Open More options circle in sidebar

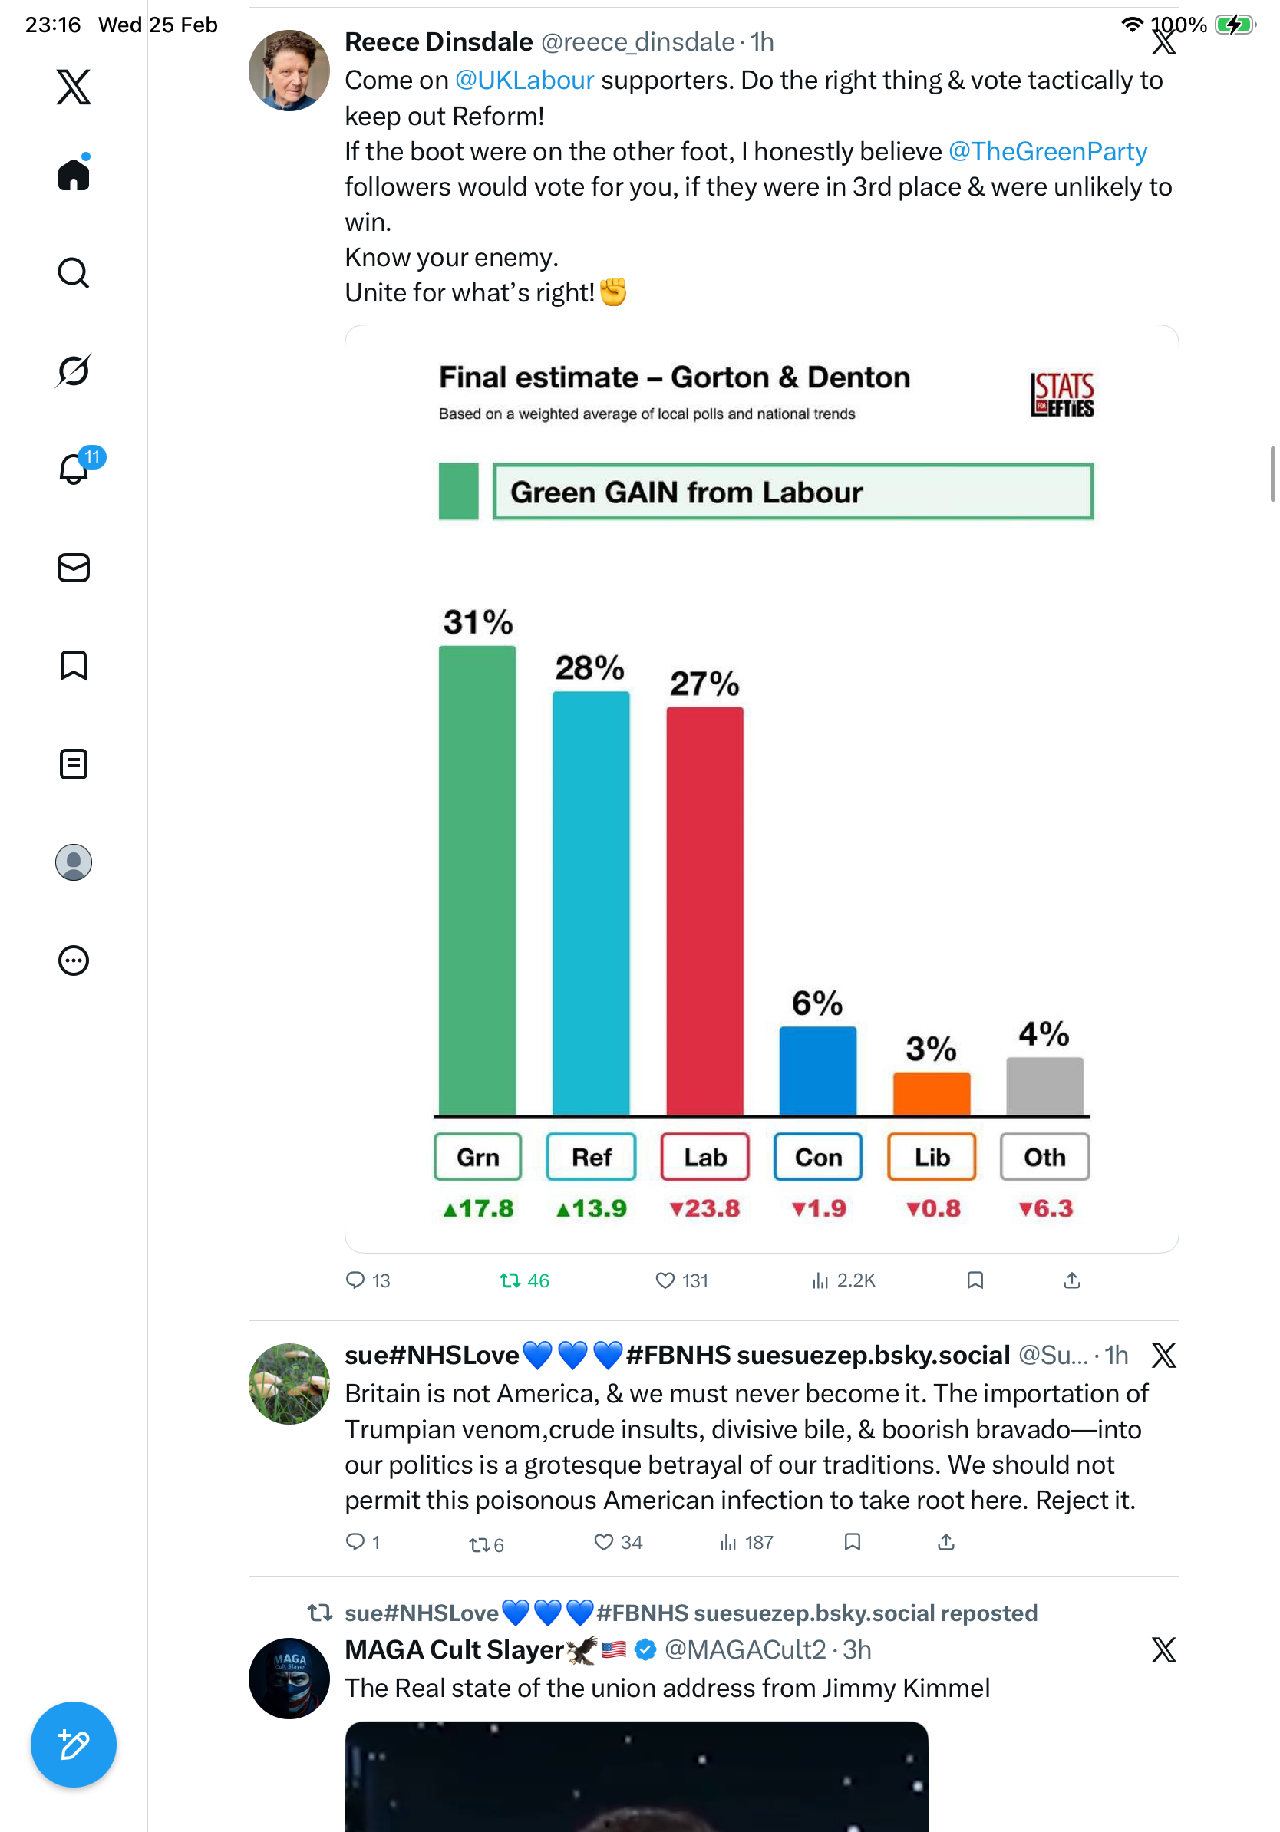click(x=74, y=960)
